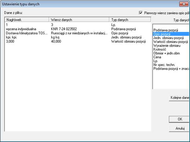This screenshot has height=142, width=190.
Task: Close the dialog with the red X
Action: (182, 4)
